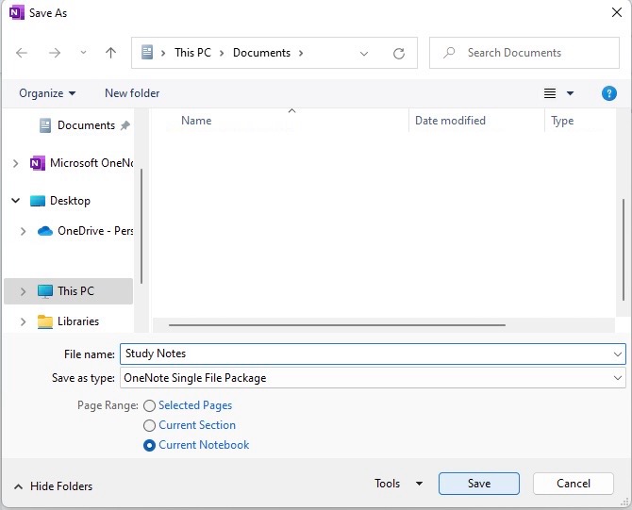Open recent locations chevron beside forward arrow
Image resolution: width=632 pixels, height=510 pixels.
point(83,53)
